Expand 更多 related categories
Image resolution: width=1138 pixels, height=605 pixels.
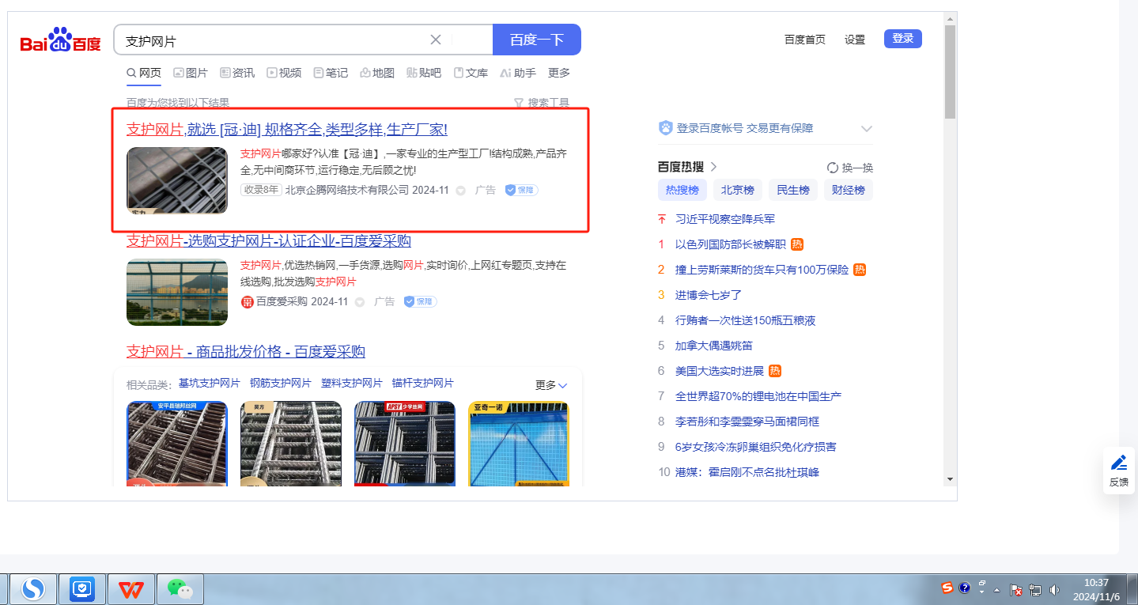[x=551, y=385]
